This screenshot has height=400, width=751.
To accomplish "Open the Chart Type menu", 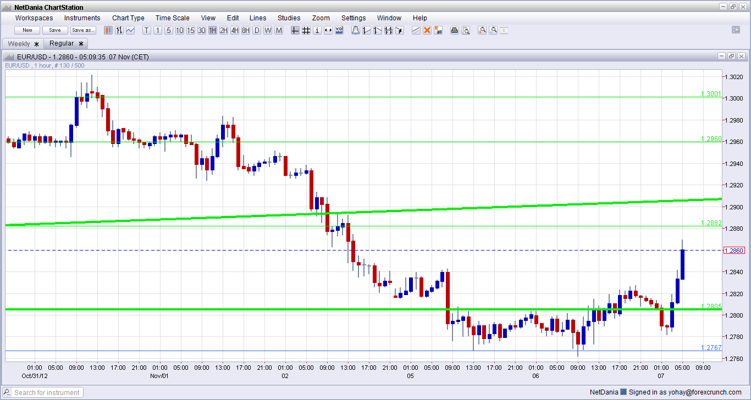I will 128,18.
